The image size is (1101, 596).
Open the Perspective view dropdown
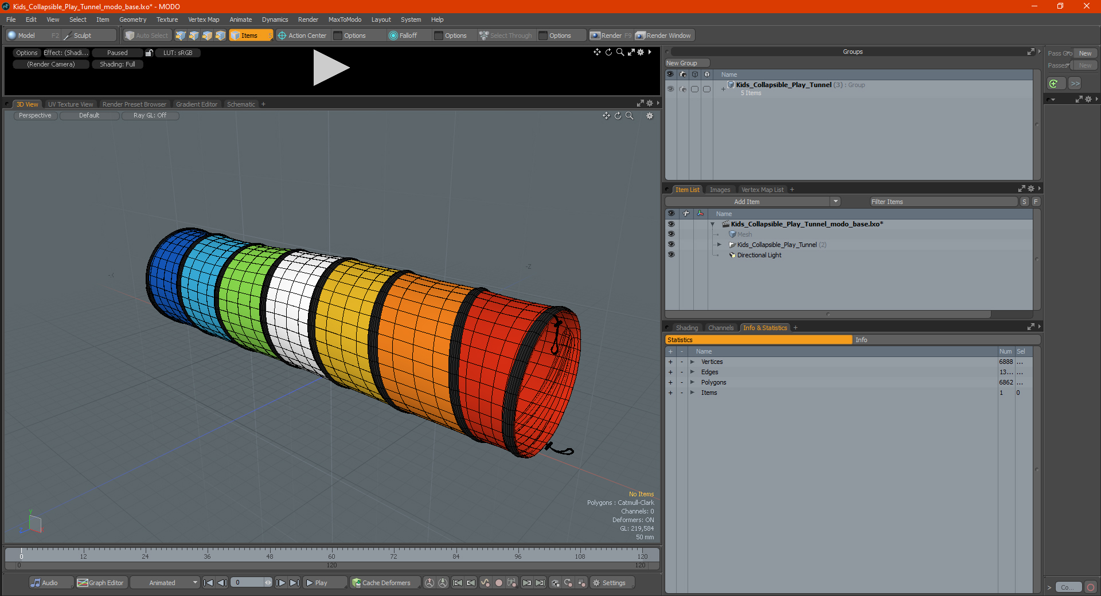coord(35,116)
